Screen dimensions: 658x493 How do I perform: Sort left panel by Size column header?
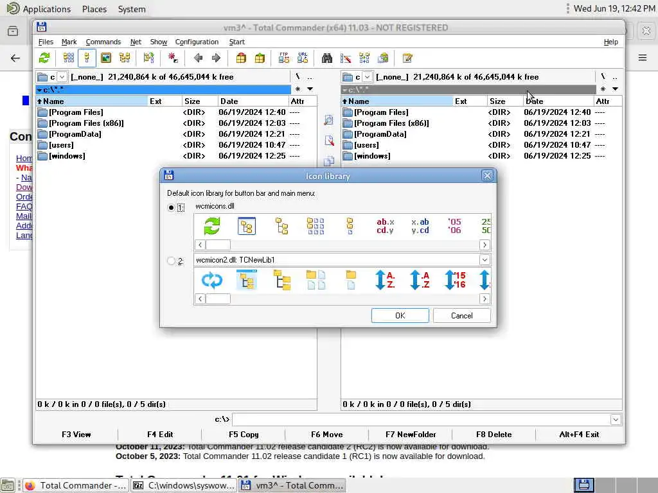199,101
